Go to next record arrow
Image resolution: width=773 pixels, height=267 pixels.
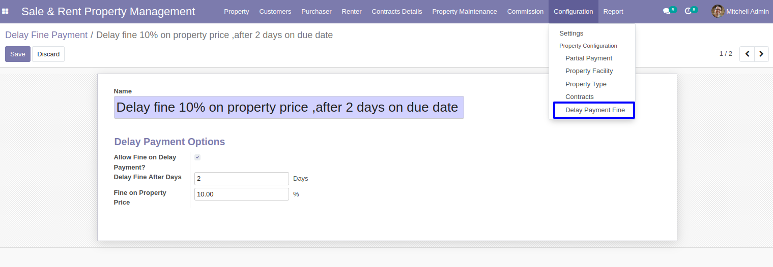pos(761,54)
